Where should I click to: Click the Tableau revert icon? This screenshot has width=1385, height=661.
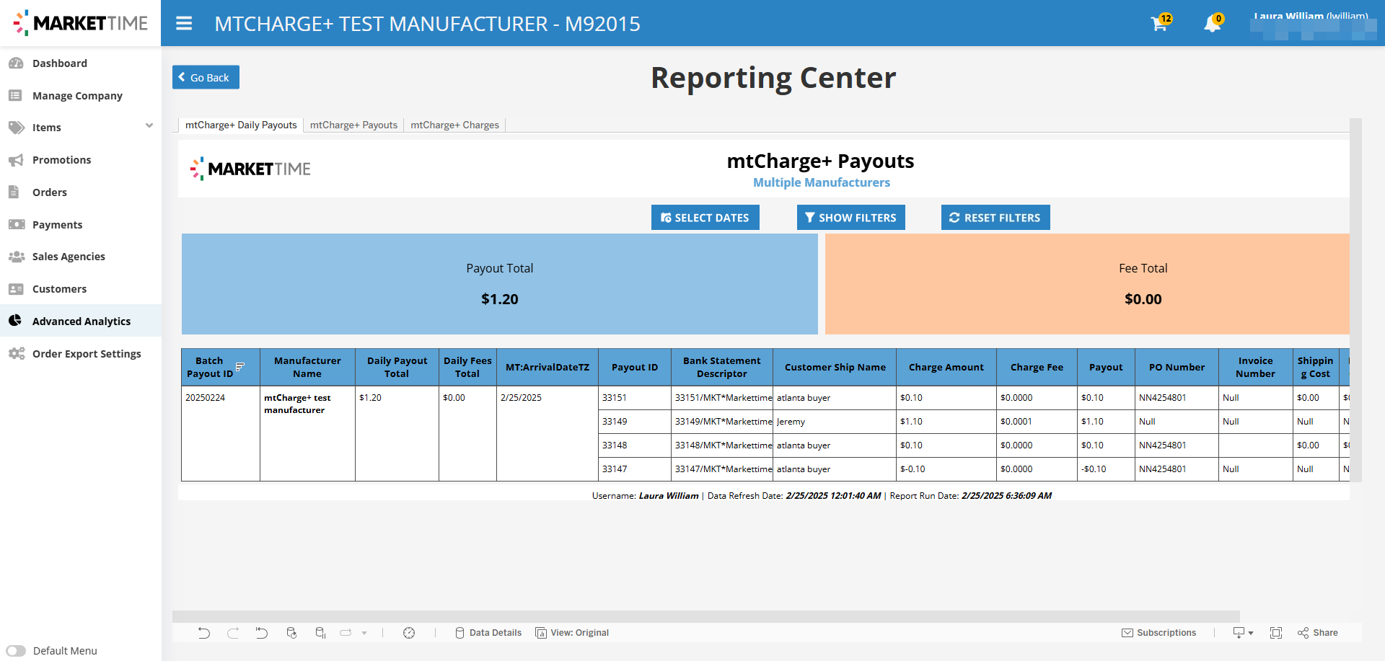[262, 633]
